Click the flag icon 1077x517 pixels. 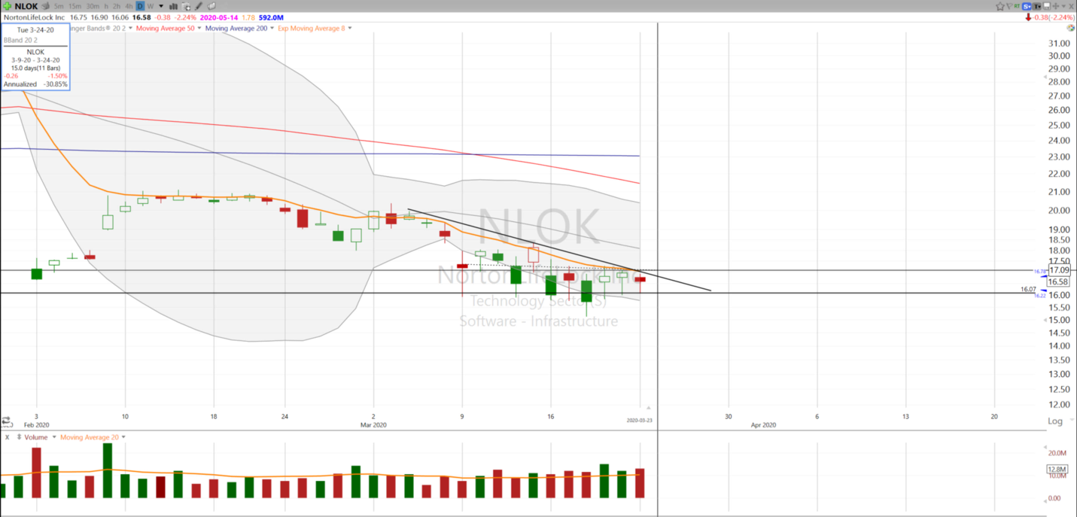tap(1009, 6)
